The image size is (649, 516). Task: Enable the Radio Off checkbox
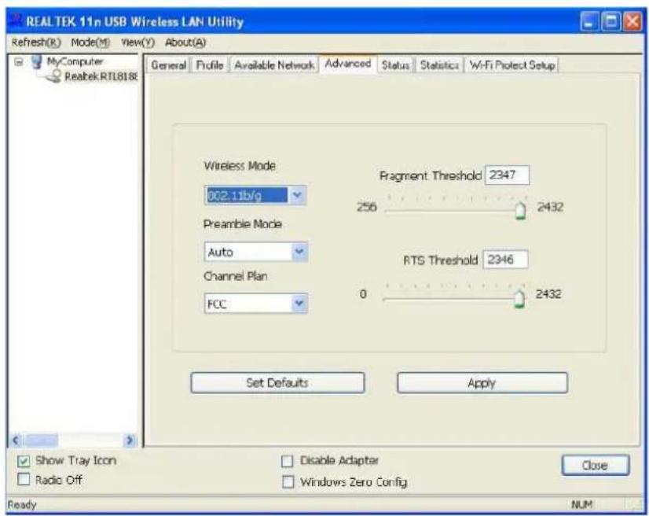[24, 480]
